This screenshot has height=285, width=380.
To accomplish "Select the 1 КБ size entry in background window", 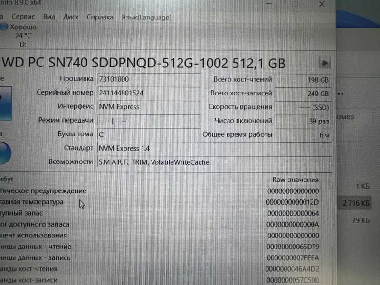I will pyautogui.click(x=362, y=186).
